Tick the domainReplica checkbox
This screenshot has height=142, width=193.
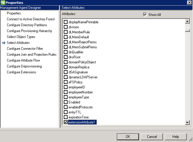pos(66,67)
